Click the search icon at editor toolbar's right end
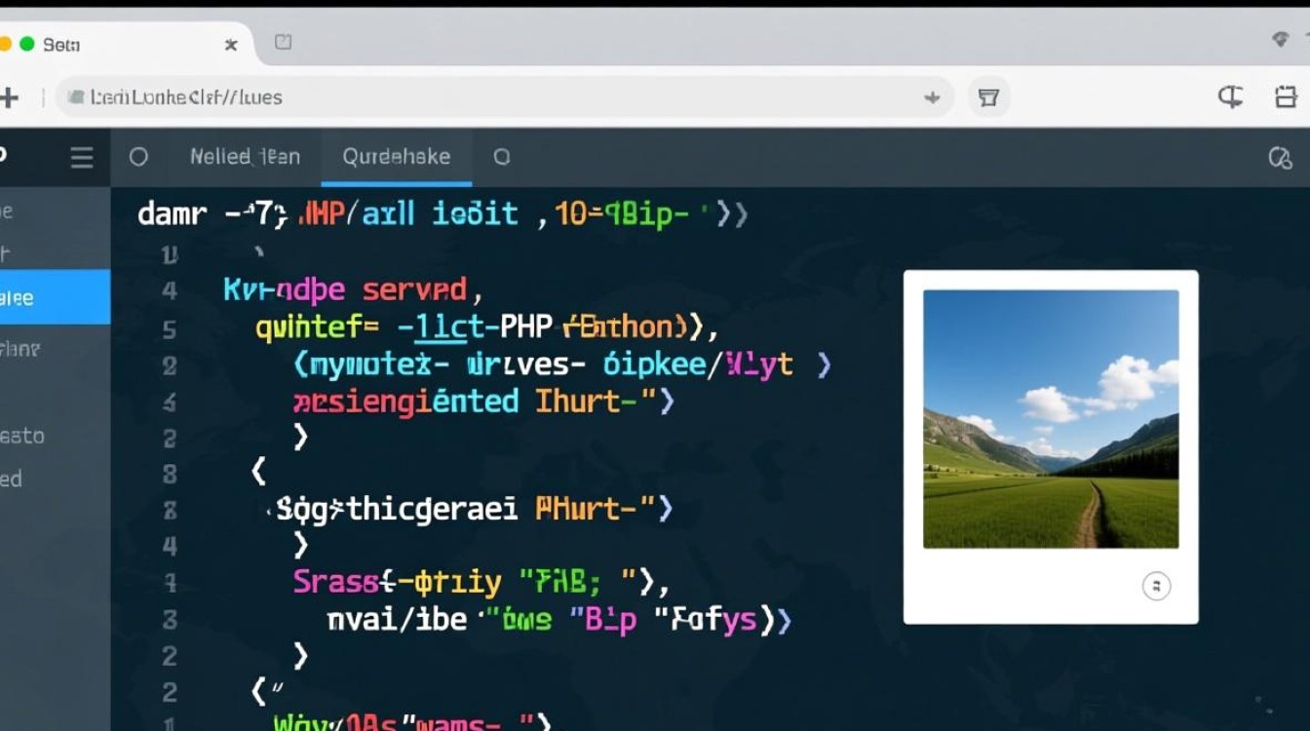Screen dimensions: 1310x731 [x=1279, y=158]
